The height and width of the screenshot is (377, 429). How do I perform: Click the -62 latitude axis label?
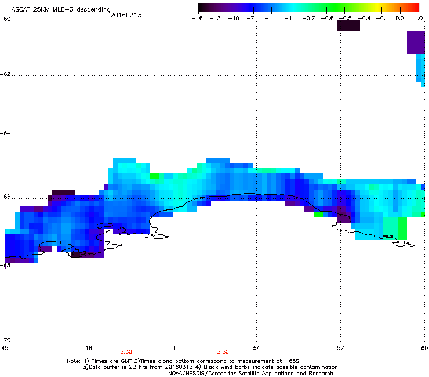pyautogui.click(x=5, y=74)
